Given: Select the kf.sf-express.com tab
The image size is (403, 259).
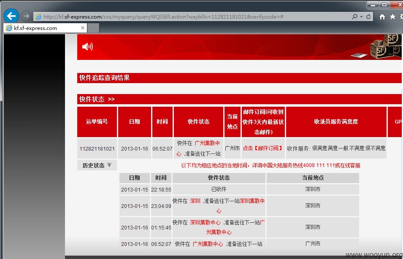Looking at the screenshot, I should point(45,28).
